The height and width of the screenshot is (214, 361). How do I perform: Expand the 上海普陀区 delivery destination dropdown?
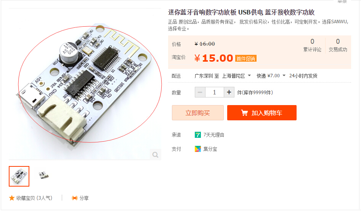click(236, 76)
